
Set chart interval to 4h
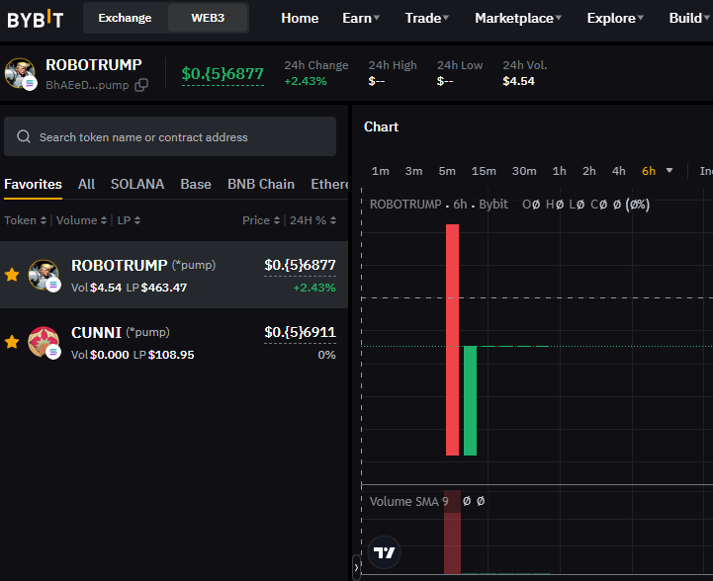[x=618, y=171]
